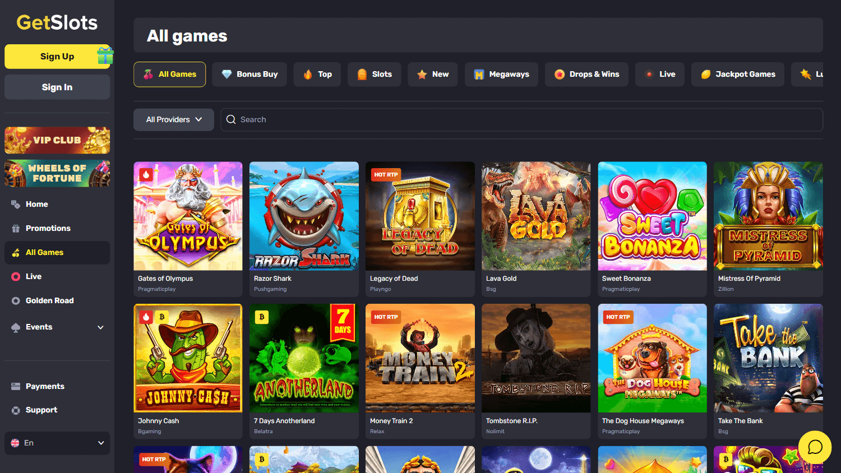Open the En language selector

click(57, 443)
